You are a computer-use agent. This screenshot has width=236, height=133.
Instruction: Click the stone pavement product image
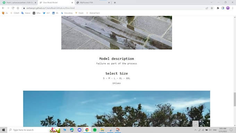click(x=117, y=33)
